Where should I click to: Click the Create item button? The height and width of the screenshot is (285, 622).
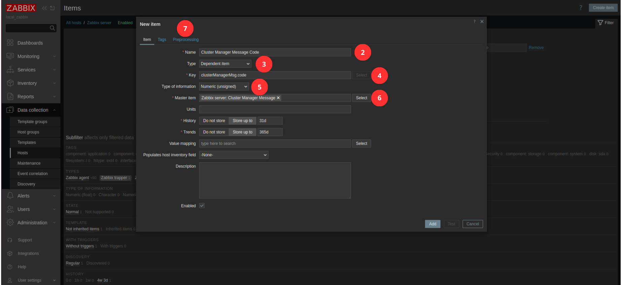coord(603,8)
